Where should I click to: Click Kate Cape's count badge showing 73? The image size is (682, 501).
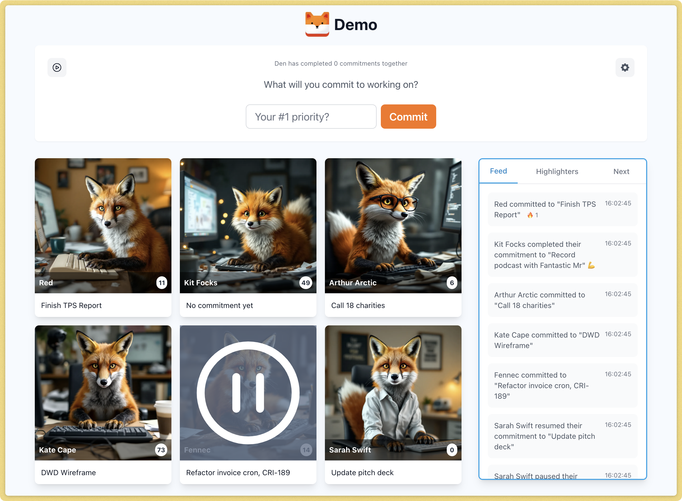click(x=161, y=450)
